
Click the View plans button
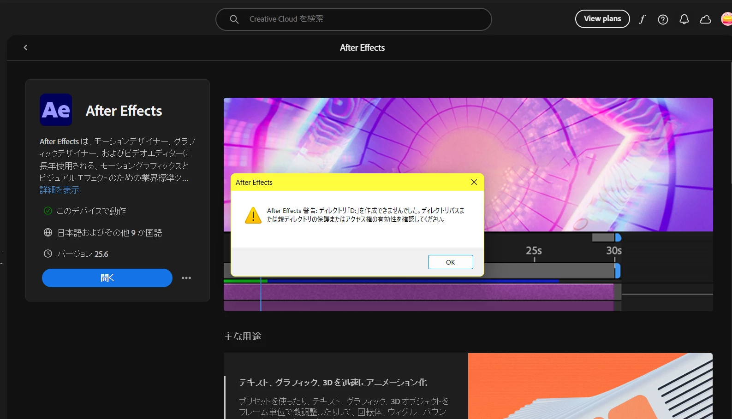pyautogui.click(x=602, y=19)
